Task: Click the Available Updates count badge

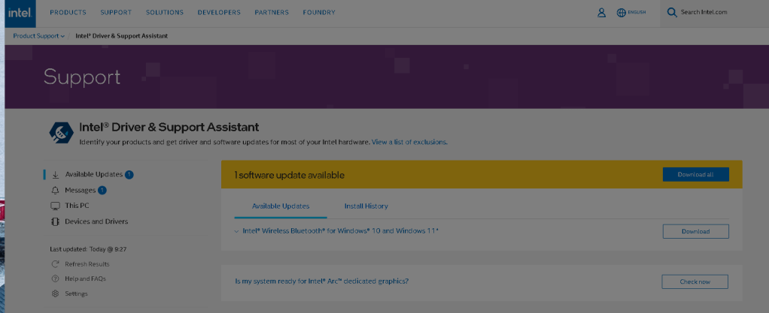Action: click(129, 175)
